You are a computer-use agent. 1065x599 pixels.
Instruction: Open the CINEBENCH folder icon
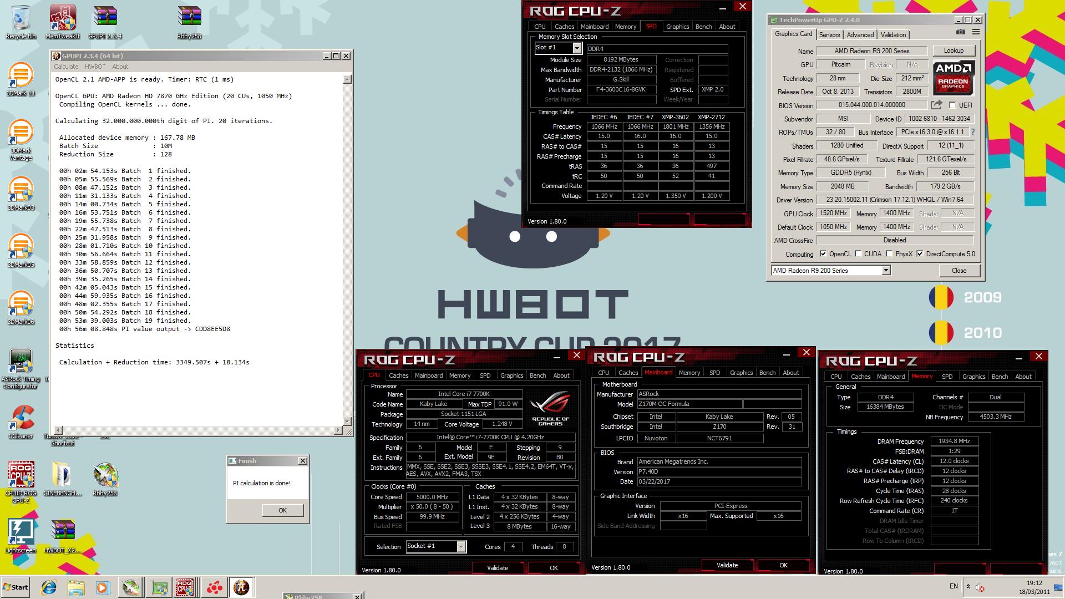[63, 479]
